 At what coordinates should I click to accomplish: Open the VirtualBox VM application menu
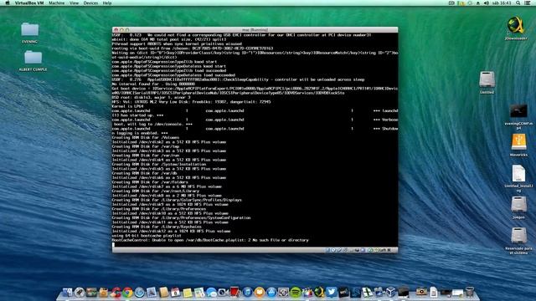click(29, 3)
